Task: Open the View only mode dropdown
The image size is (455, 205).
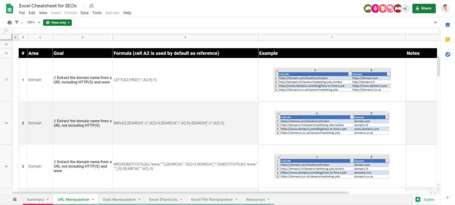Action: coord(57,22)
